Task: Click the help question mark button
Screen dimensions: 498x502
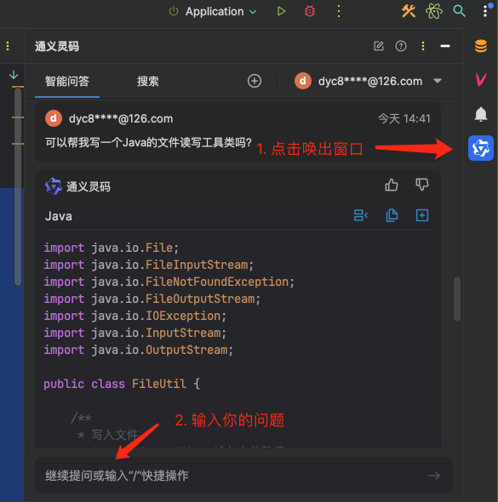Action: 401,46
